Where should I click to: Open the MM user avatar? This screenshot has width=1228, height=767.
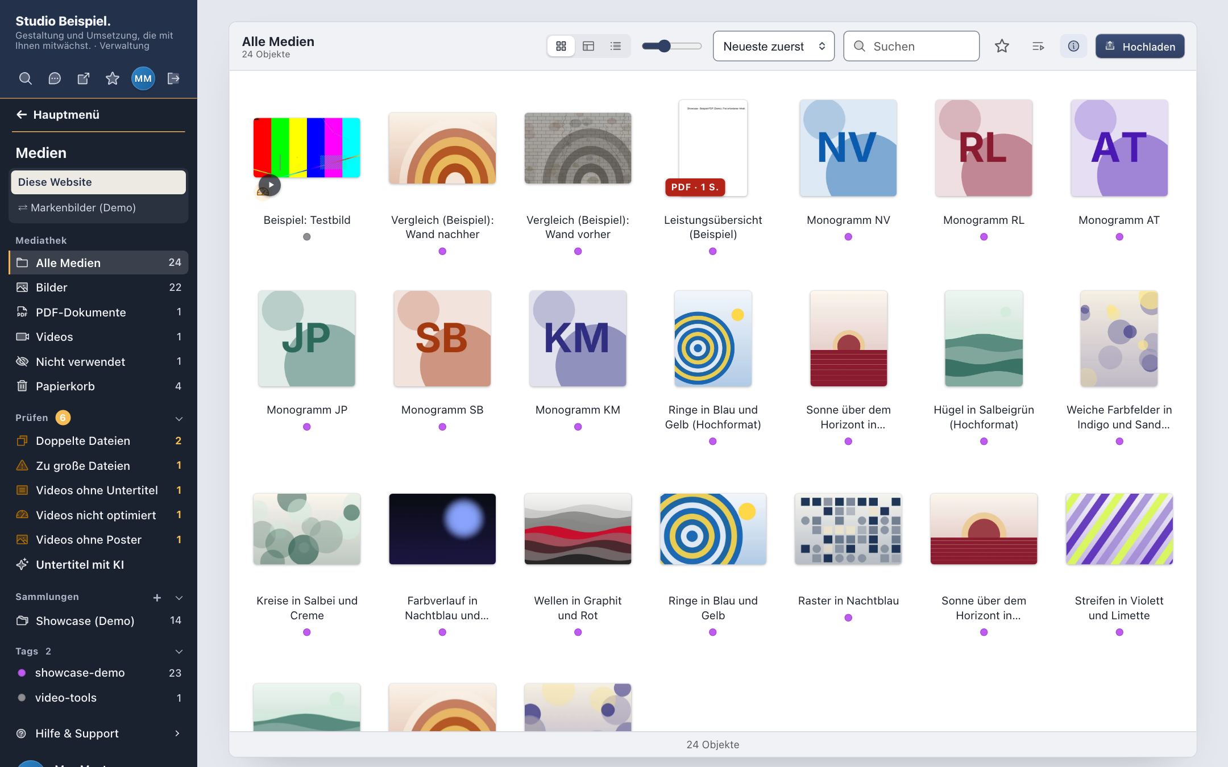coord(143,78)
